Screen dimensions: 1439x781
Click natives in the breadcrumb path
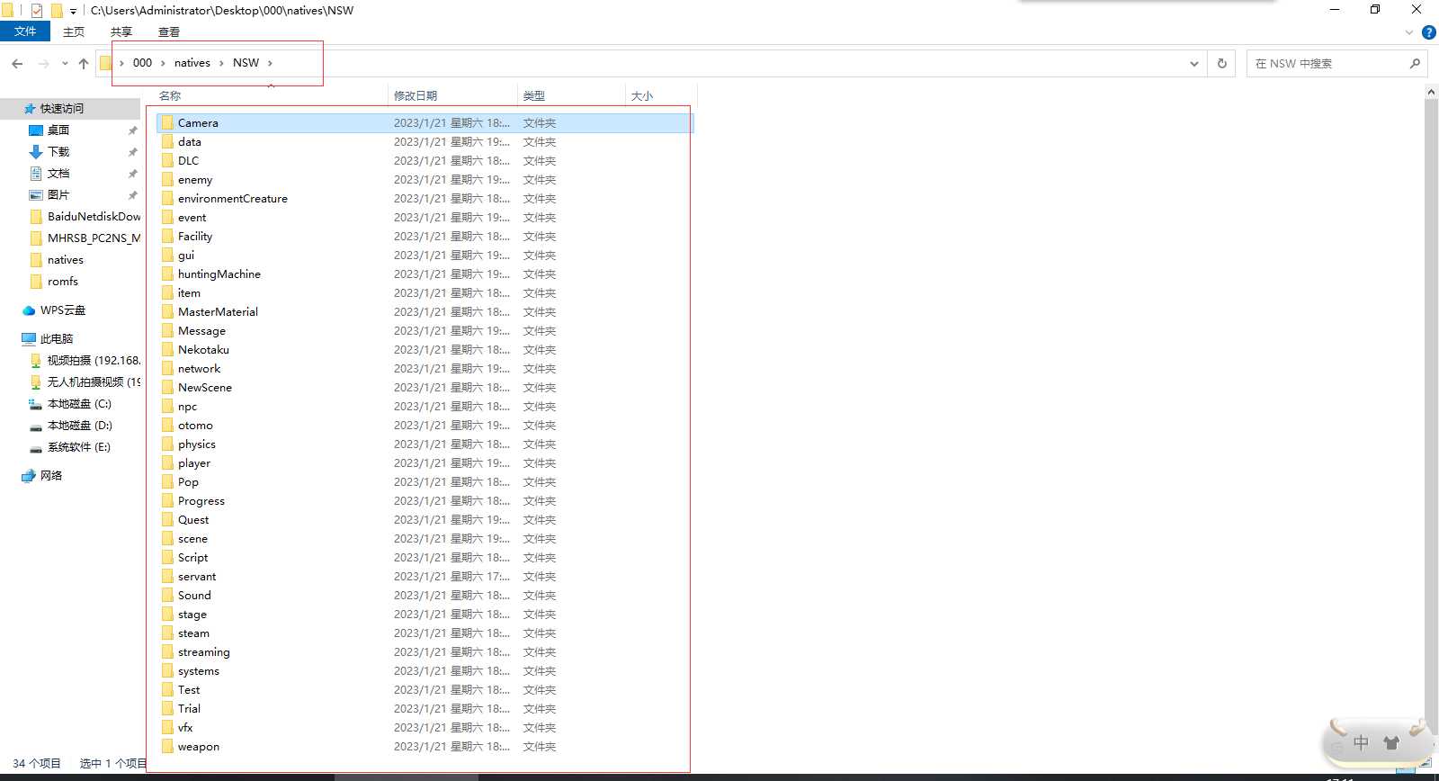pyautogui.click(x=192, y=63)
